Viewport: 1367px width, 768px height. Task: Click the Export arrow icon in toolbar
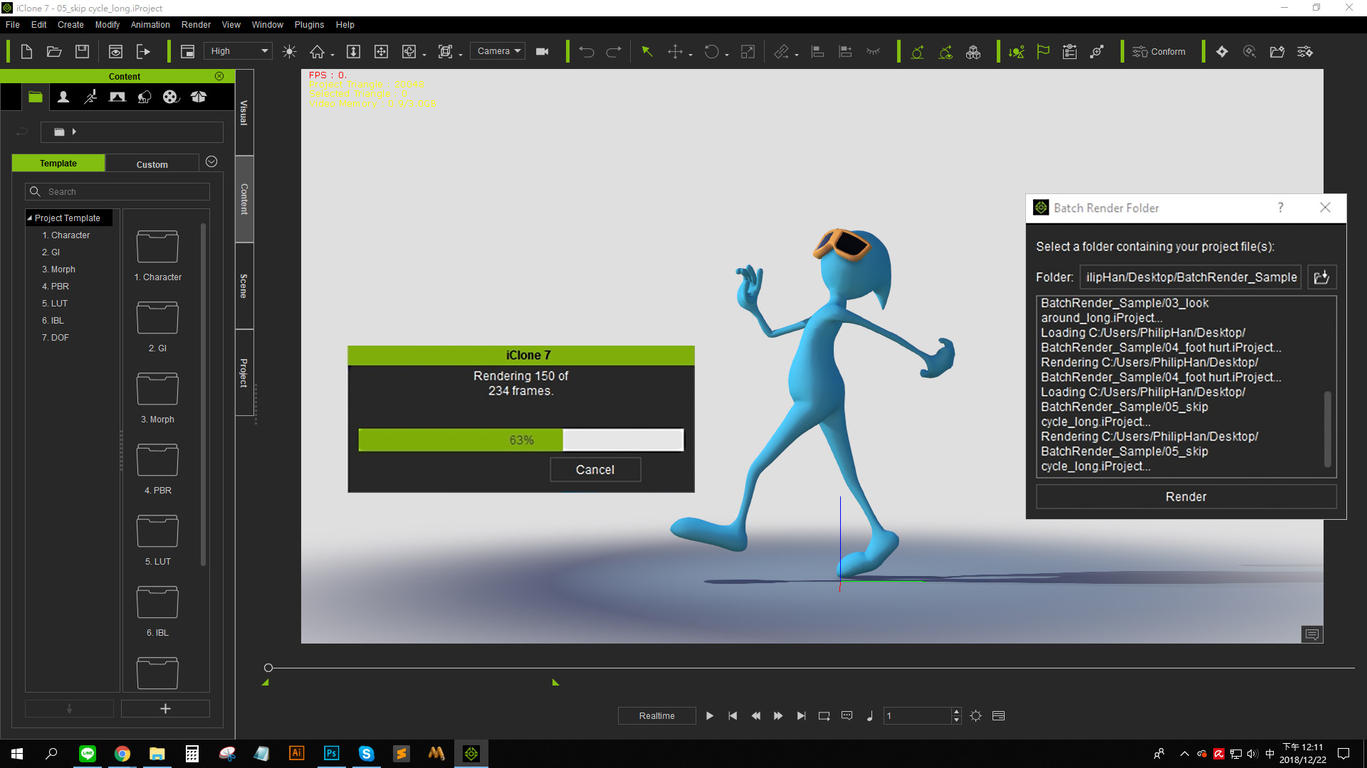pyautogui.click(x=143, y=51)
